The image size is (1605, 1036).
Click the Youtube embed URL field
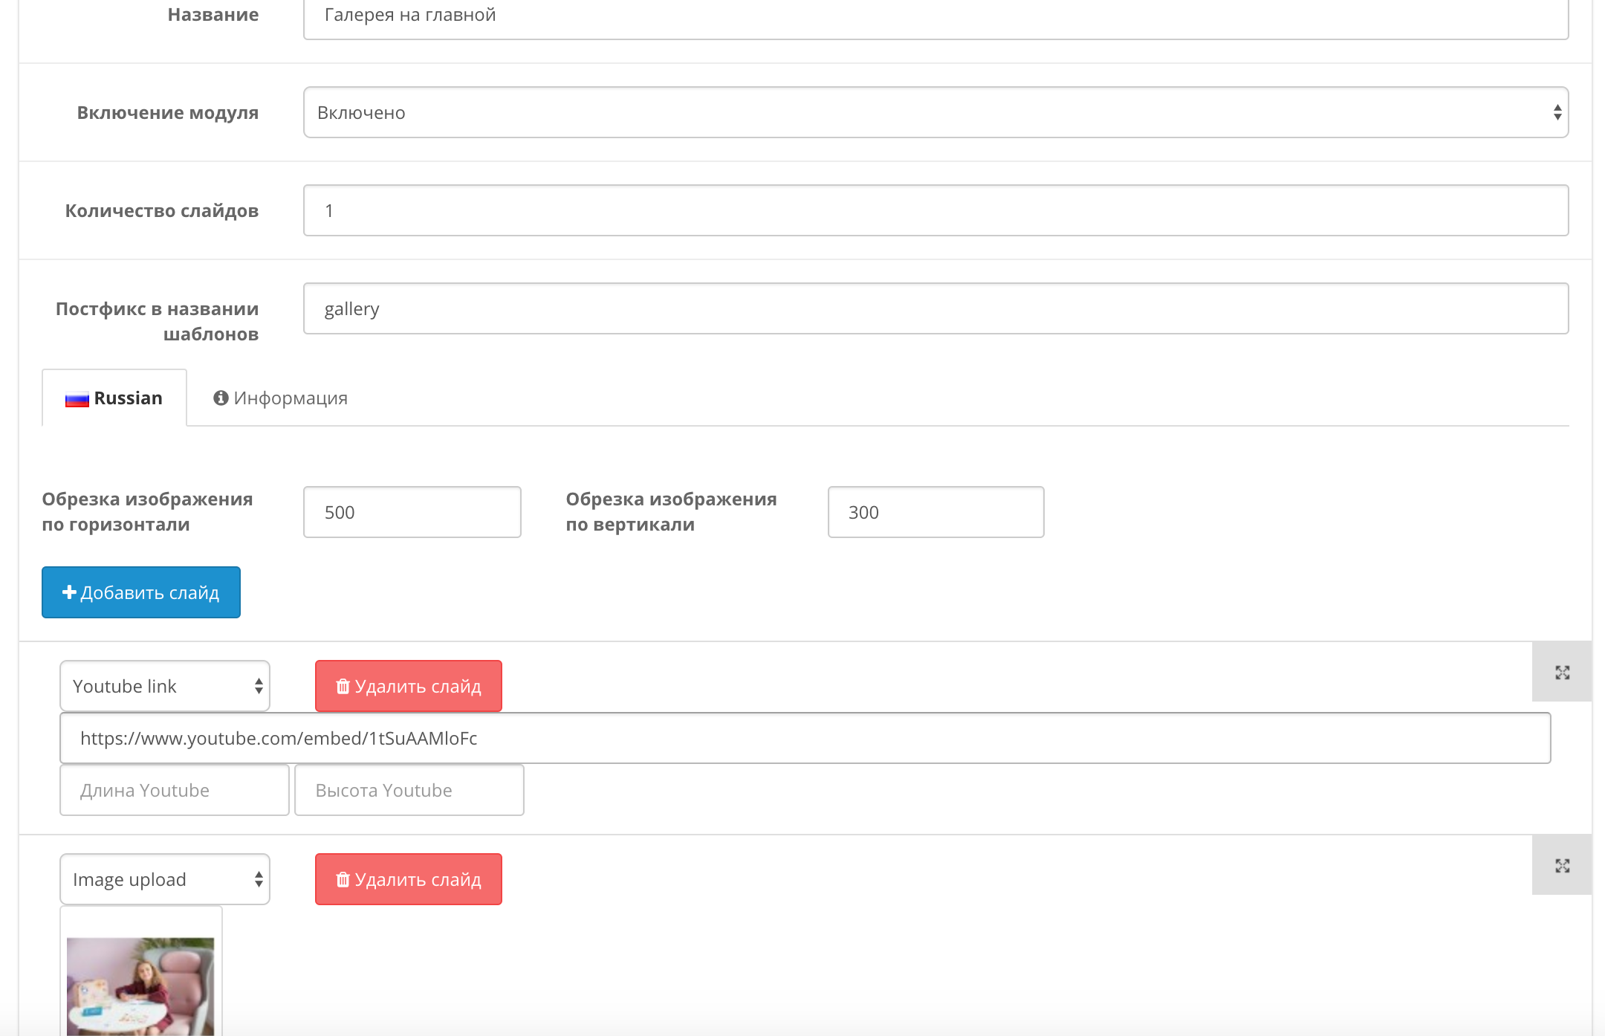(x=804, y=738)
